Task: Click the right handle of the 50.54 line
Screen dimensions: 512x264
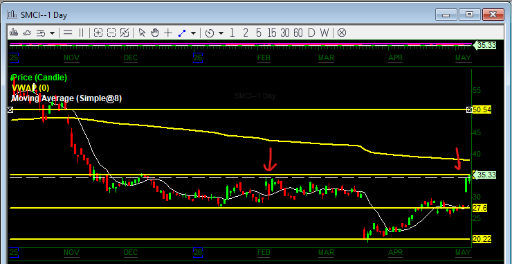Action: coord(470,109)
